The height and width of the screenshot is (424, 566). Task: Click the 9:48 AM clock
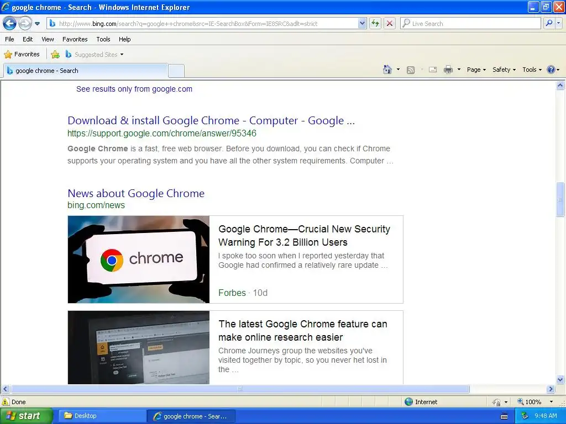click(546, 416)
